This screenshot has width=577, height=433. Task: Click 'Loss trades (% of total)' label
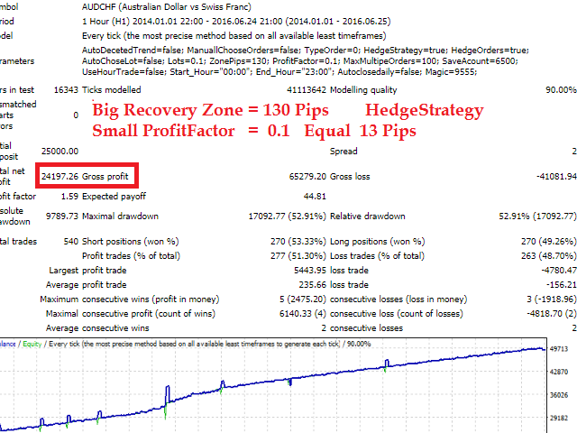(x=377, y=256)
